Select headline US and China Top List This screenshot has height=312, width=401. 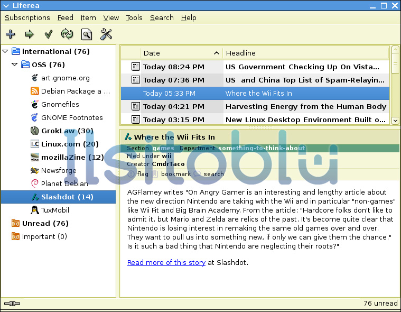pyautogui.click(x=255, y=80)
